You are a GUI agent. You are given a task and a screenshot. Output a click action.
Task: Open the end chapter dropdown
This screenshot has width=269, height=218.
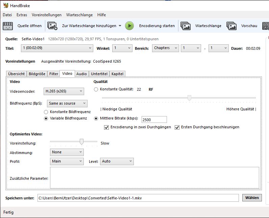219,48
